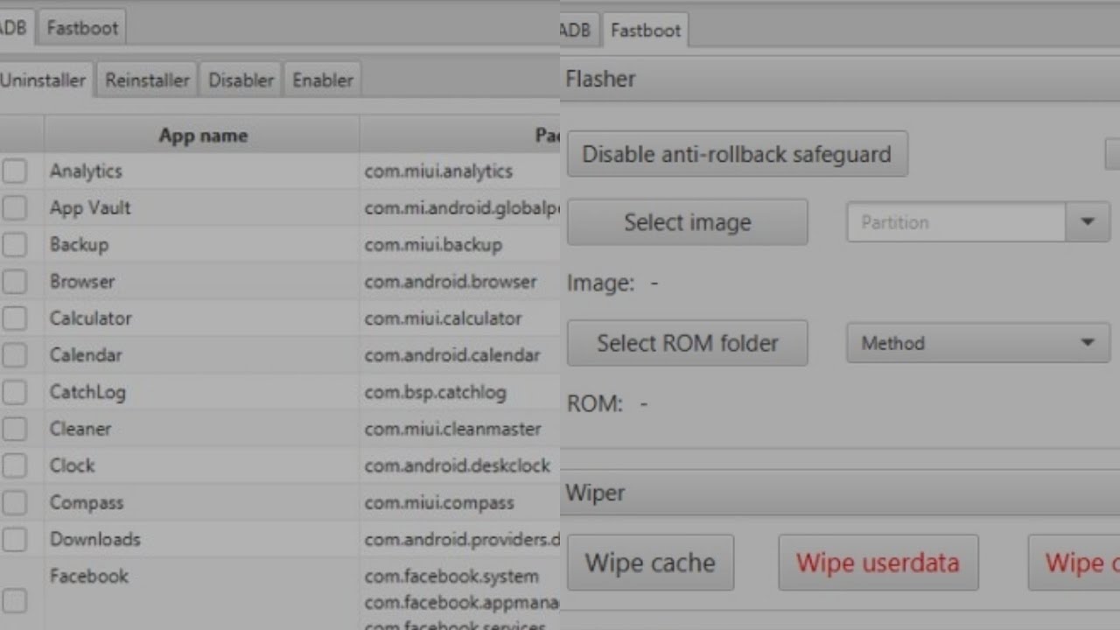1120x630 pixels.
Task: Switch to the Disabler tab
Action: [241, 80]
